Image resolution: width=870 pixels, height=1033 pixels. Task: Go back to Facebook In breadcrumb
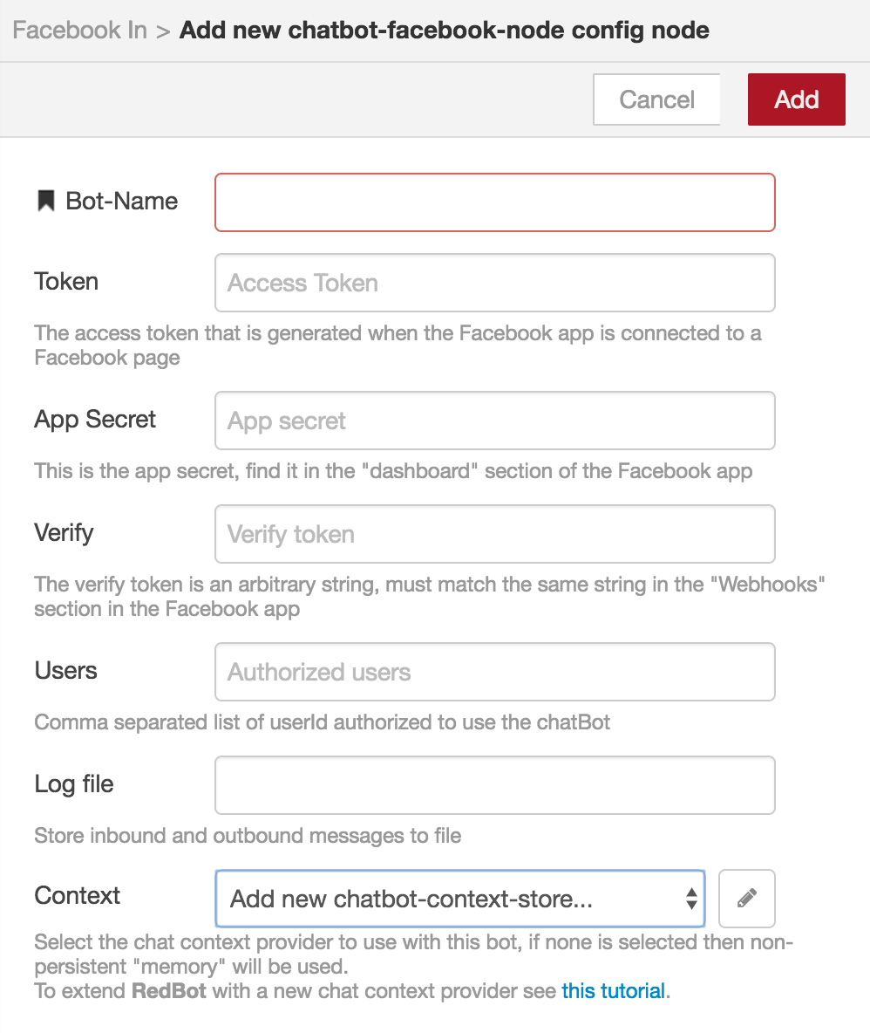(x=79, y=31)
